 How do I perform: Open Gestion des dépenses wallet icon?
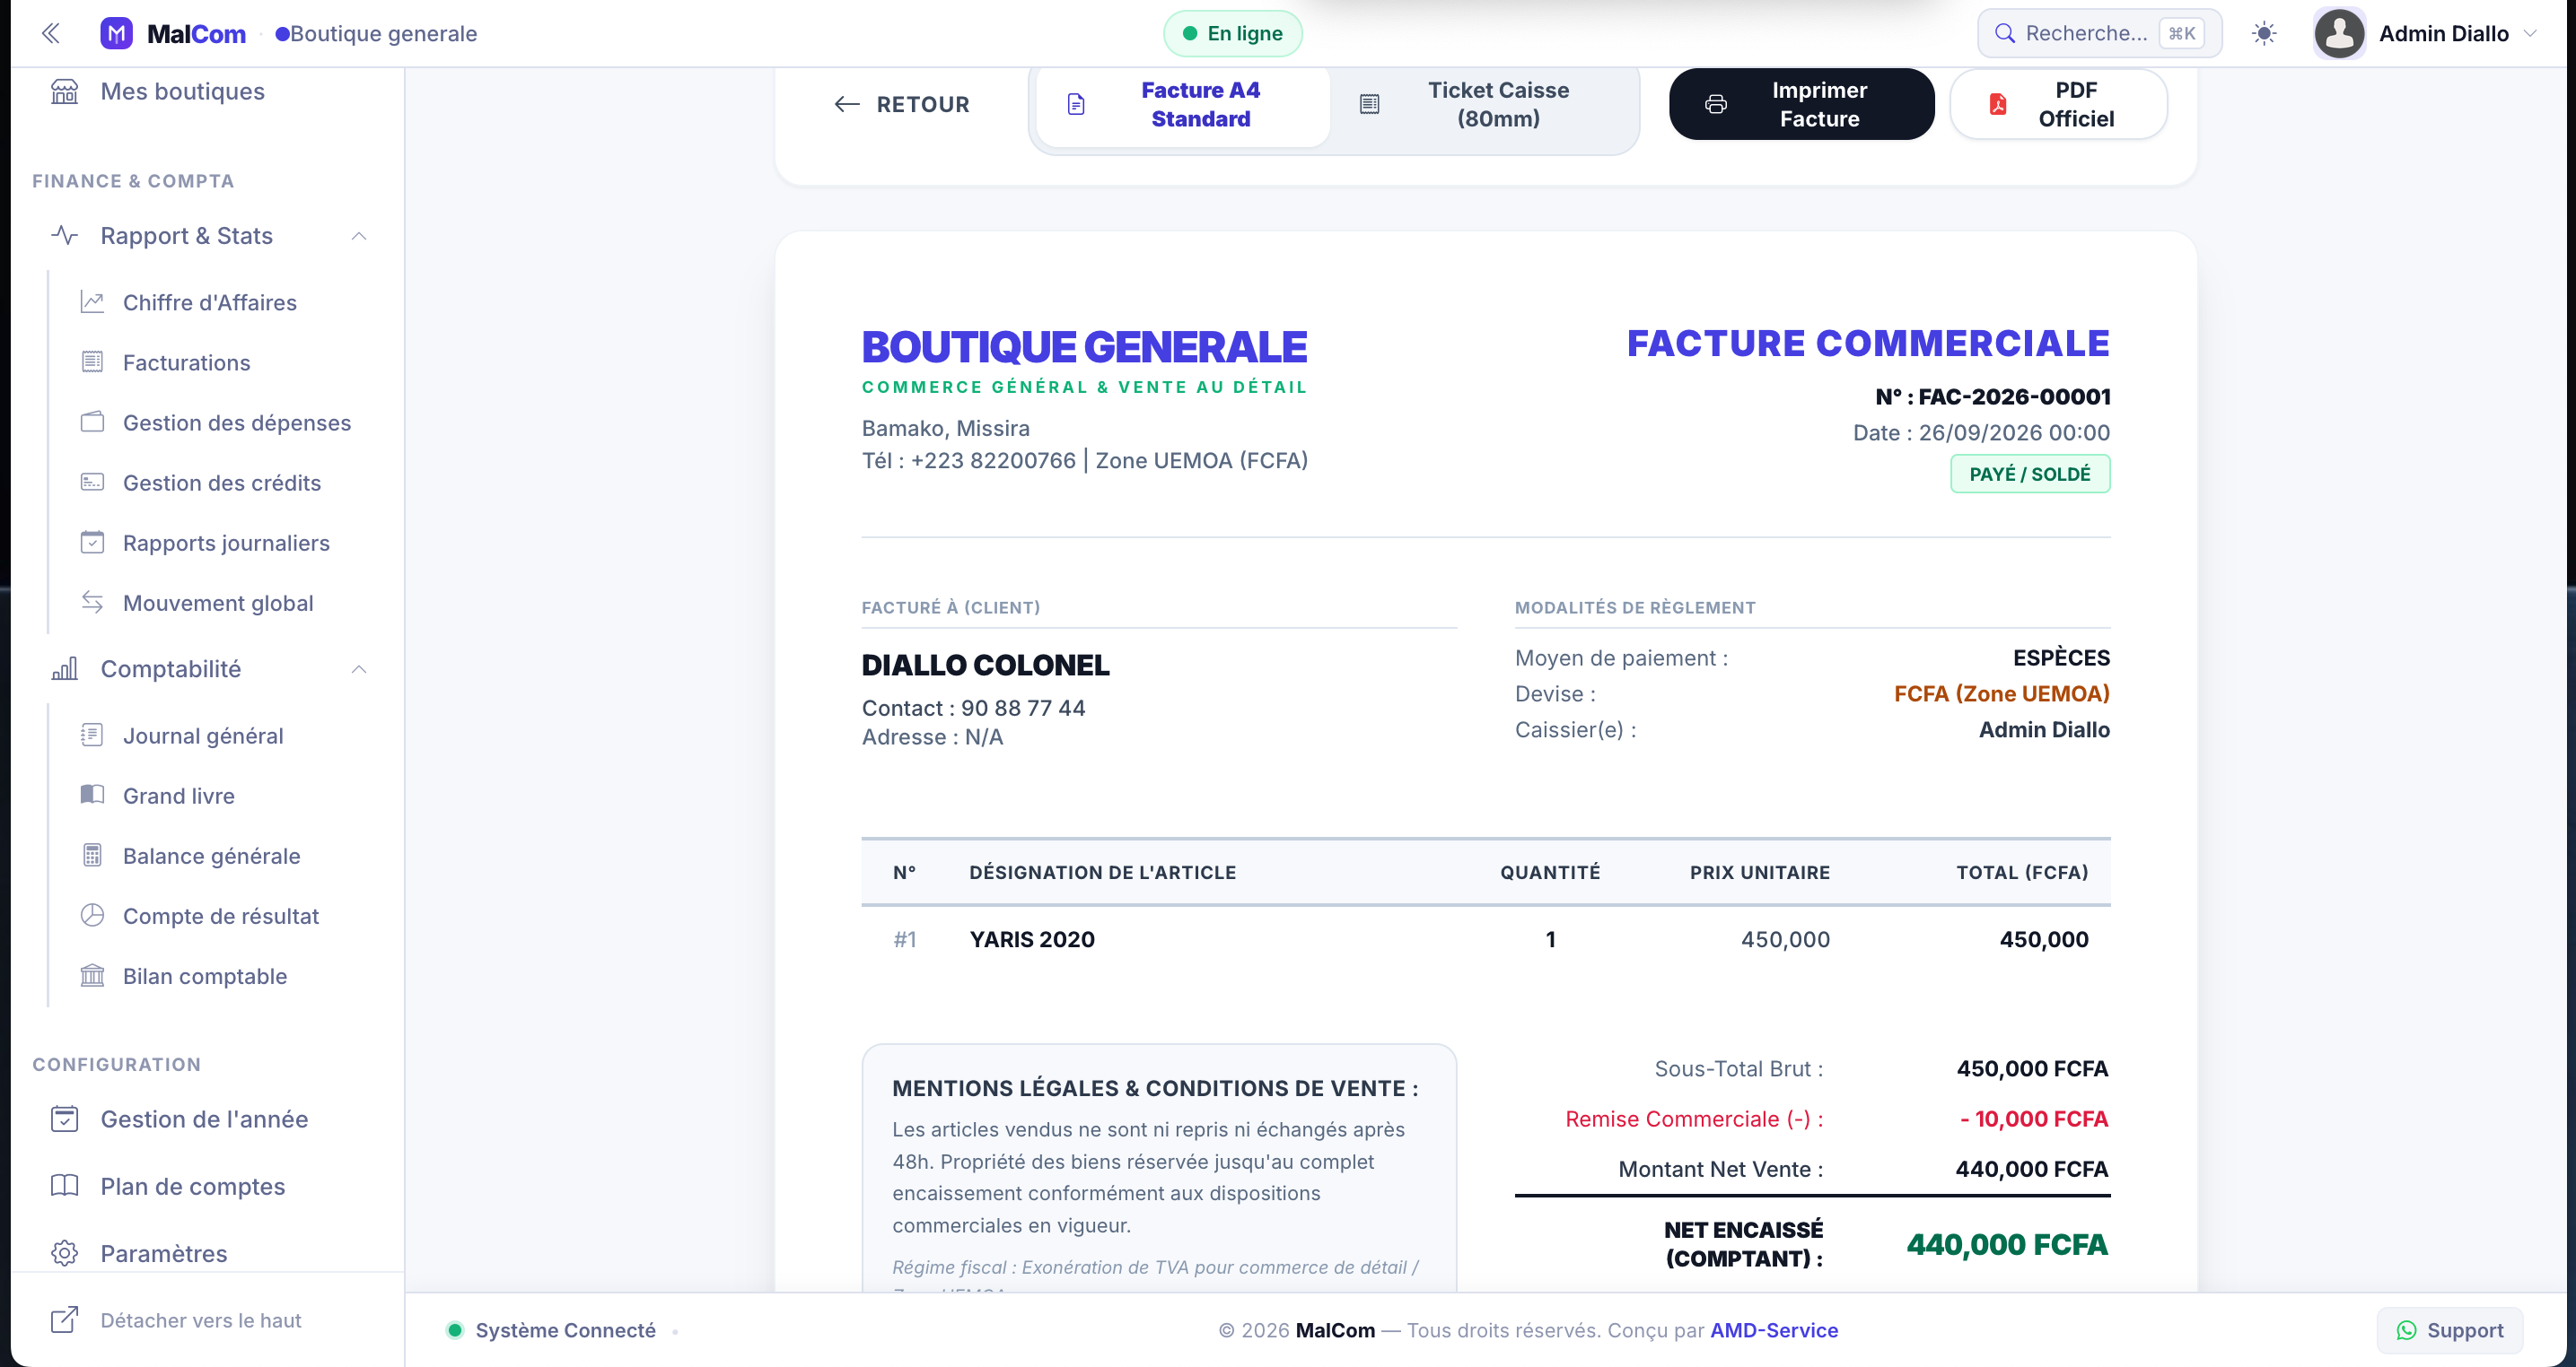pos(92,422)
